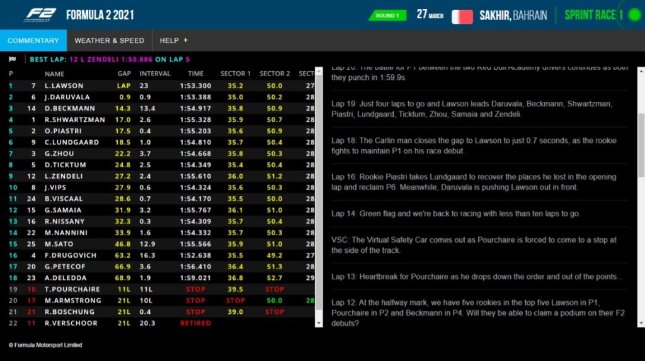
Task: Click the RETIRED status for Verschoor
Action: click(195, 323)
